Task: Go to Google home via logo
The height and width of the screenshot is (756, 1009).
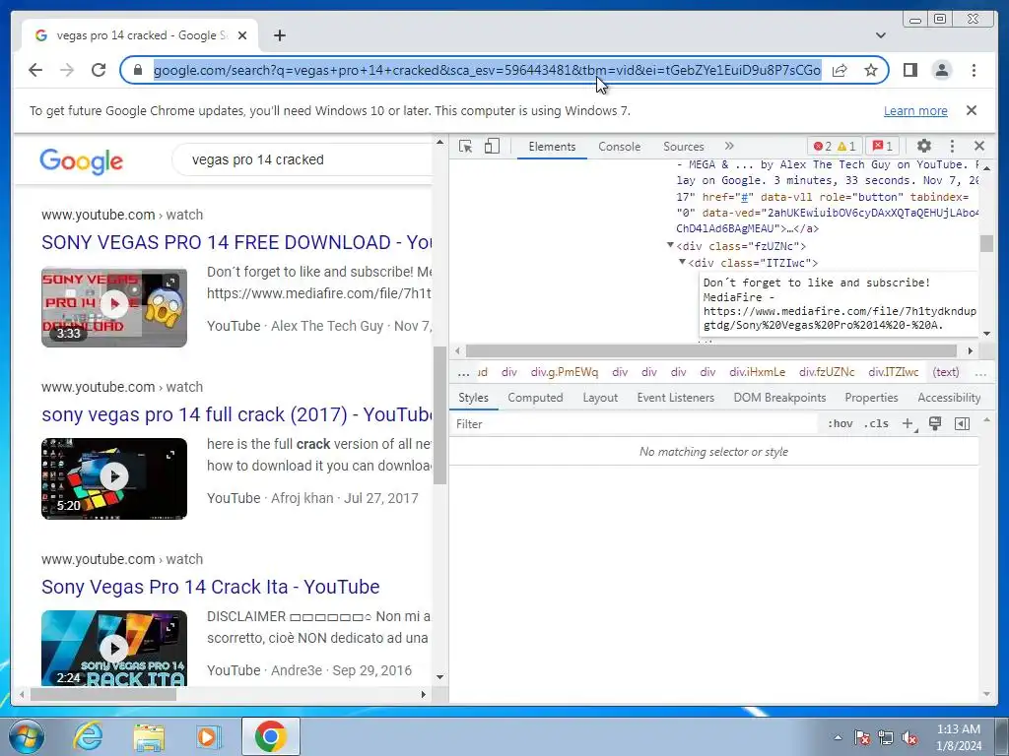Action: [81, 160]
